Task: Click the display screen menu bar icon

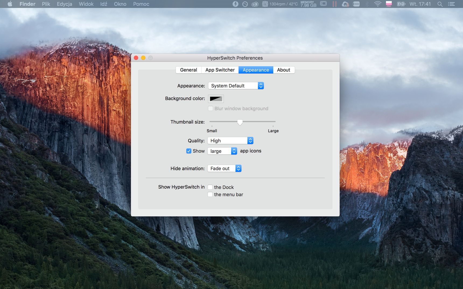Action: point(323,4)
